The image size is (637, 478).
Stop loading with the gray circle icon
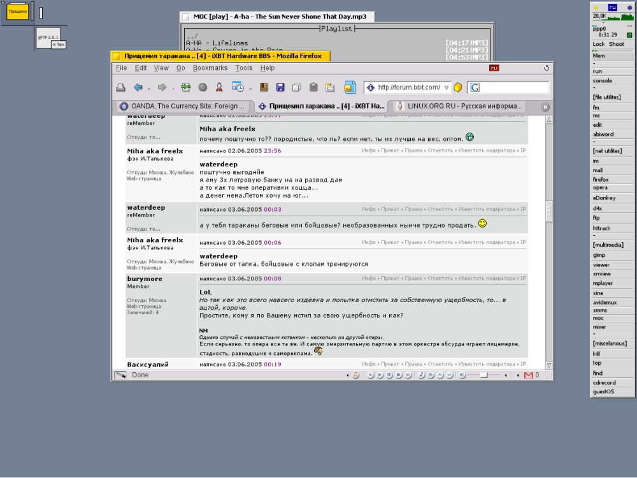pyautogui.click(x=203, y=87)
